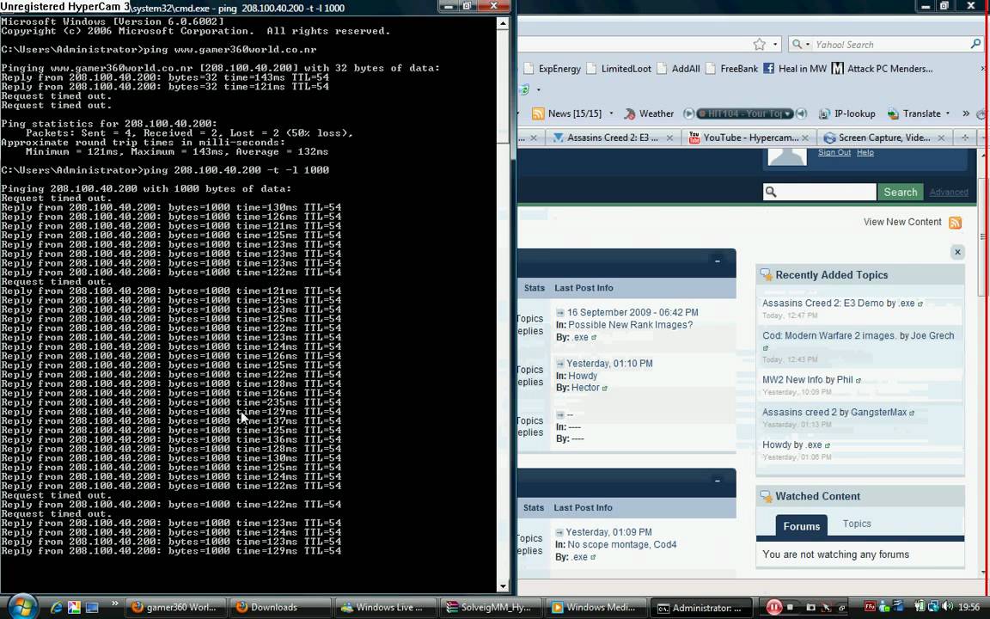Viewport: 990px width, 619px height.
Task: Click the magnifier go button in search box
Action: [x=975, y=44]
